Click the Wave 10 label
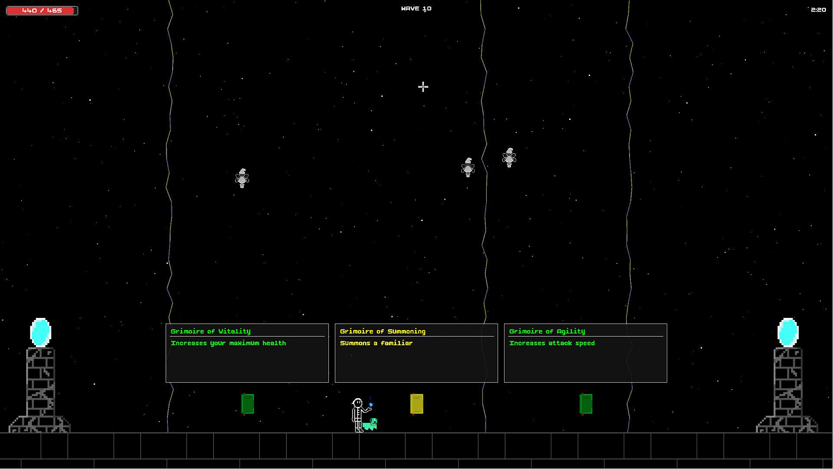833x469 pixels. tap(416, 9)
